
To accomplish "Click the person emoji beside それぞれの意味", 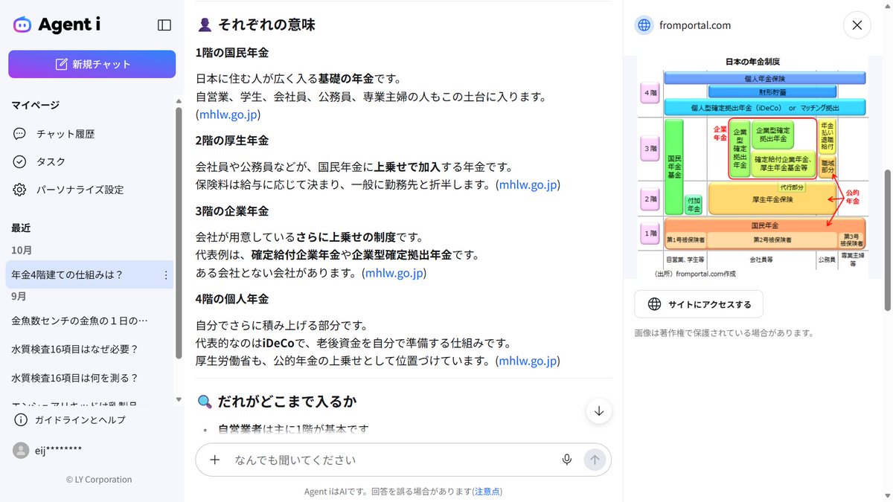I will 205,25.
